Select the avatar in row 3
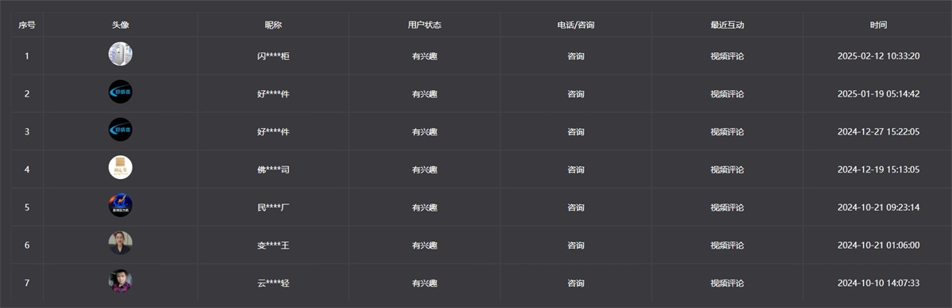 (x=121, y=131)
